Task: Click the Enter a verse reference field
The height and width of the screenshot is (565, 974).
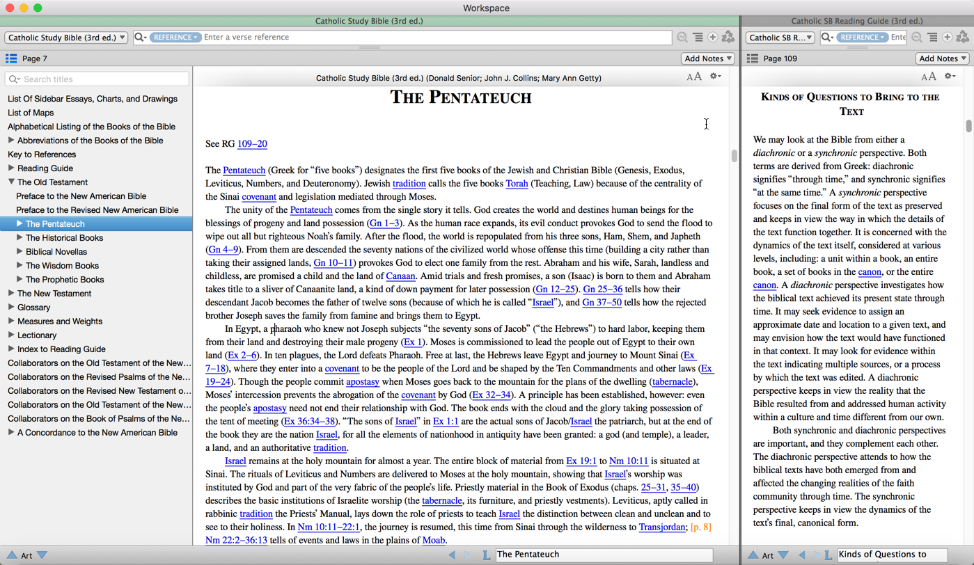Action: (437, 38)
